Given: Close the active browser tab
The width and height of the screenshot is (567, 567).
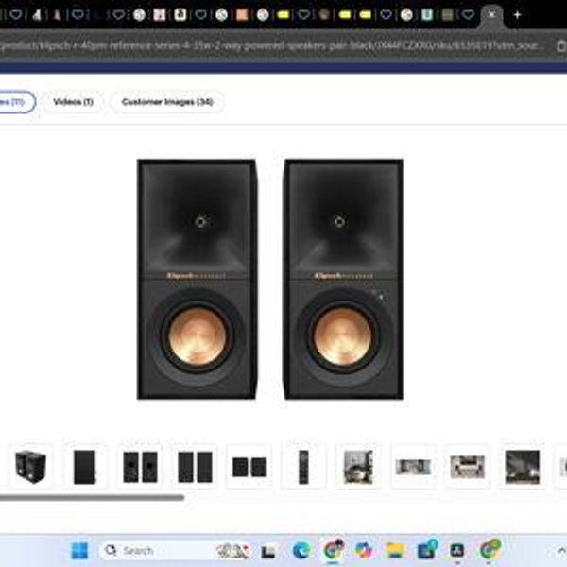Looking at the screenshot, I should (x=491, y=15).
